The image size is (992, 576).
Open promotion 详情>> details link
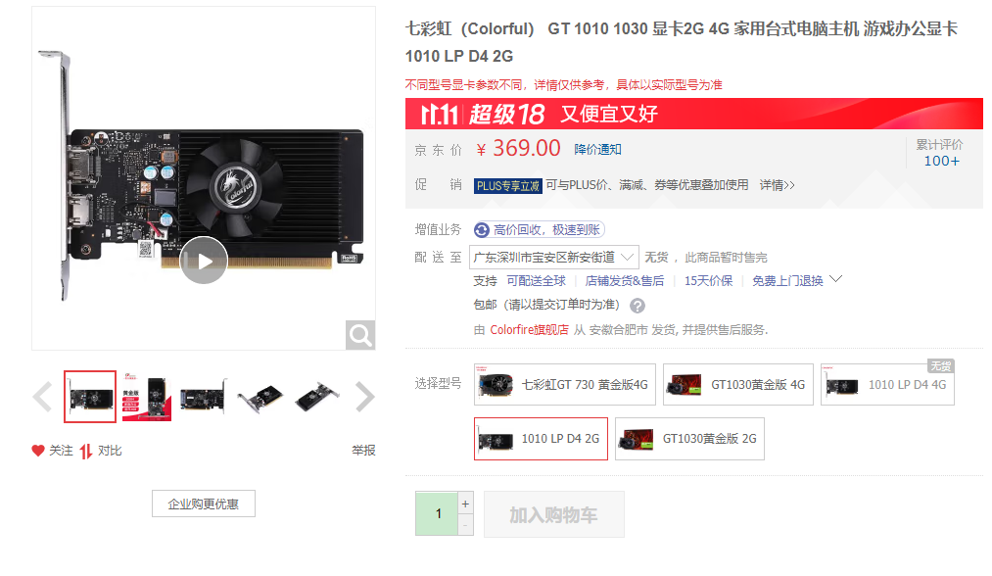pos(777,185)
